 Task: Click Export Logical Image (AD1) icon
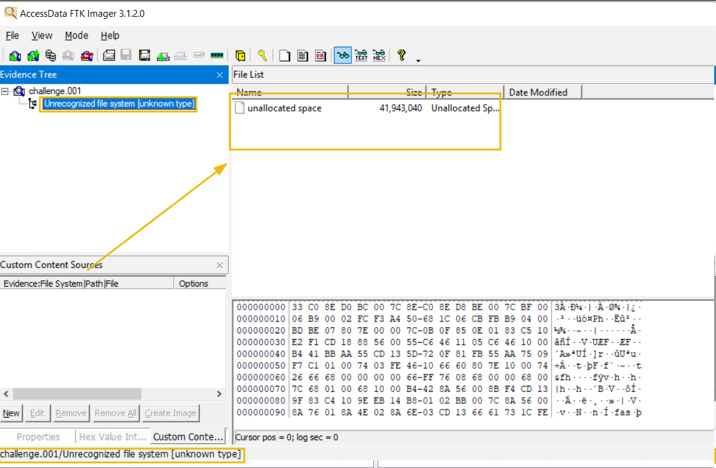tap(145, 55)
